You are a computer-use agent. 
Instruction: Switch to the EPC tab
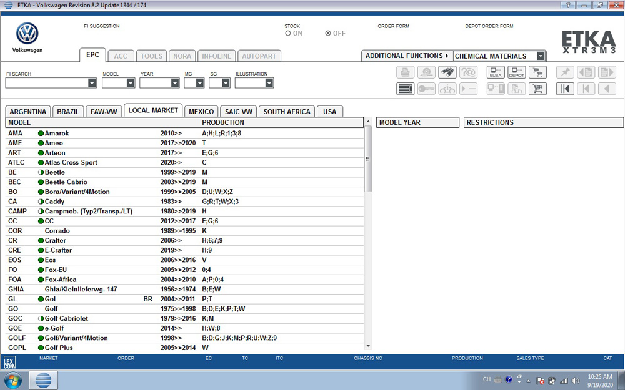pos(92,55)
